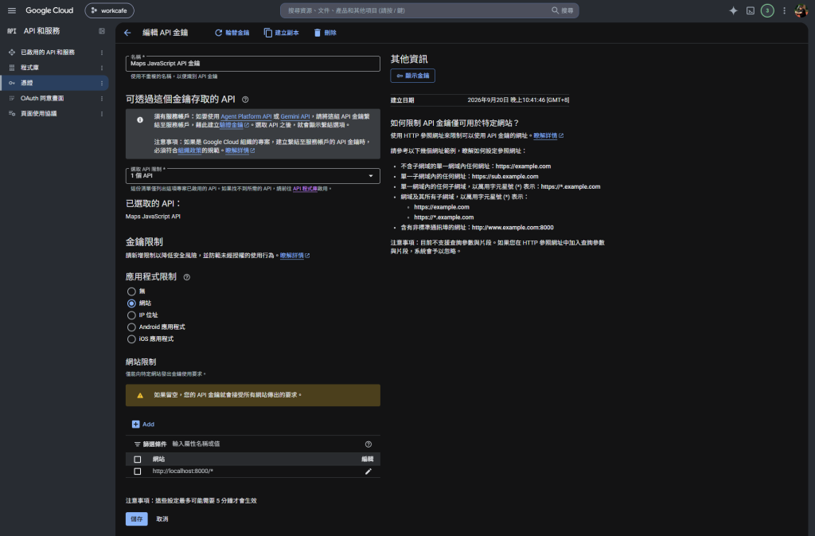The height and width of the screenshot is (536, 815).
Task: Save the API key changes
Action: pos(137,518)
